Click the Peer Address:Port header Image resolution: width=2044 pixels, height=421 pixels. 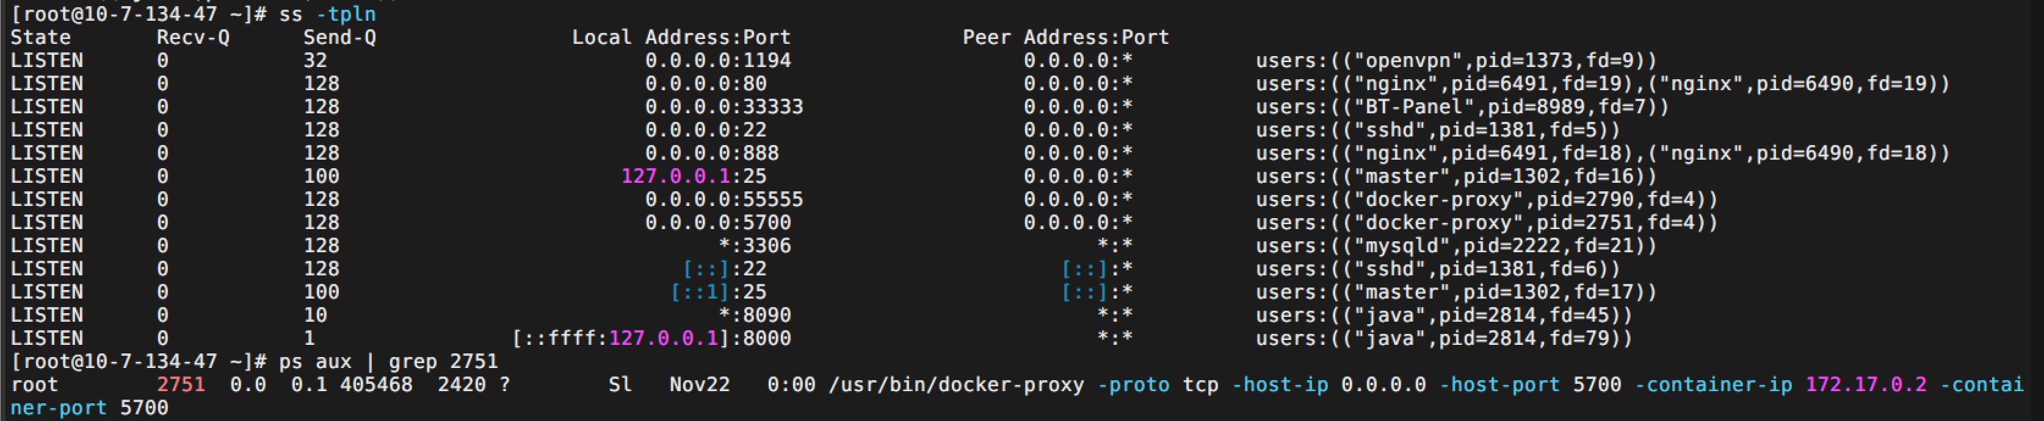click(x=1065, y=37)
